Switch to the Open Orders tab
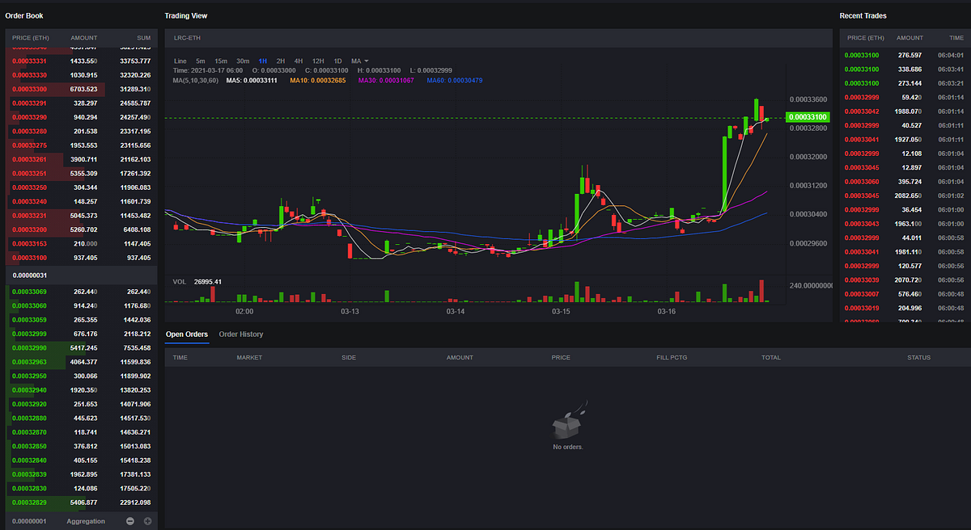The height and width of the screenshot is (530, 971). tap(187, 334)
